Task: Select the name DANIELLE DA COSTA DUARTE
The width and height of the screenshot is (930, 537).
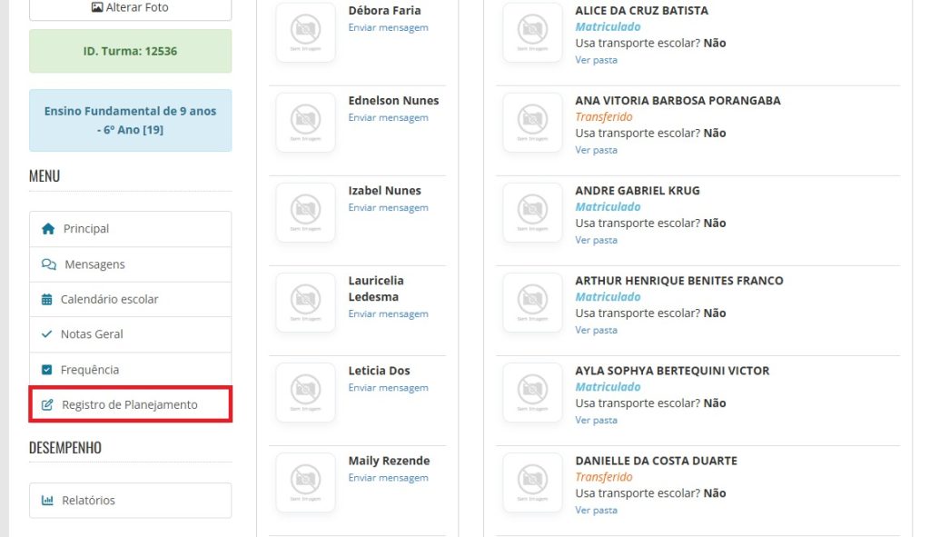Action: tap(656, 461)
